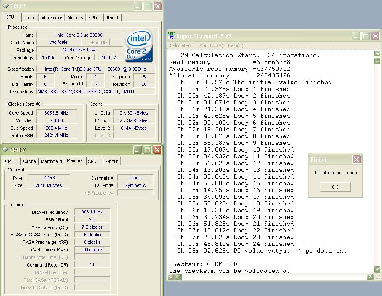Viewport: 382px width, 296px height.
Task: Close the bottom CPU-Z window
Action: [157, 150]
